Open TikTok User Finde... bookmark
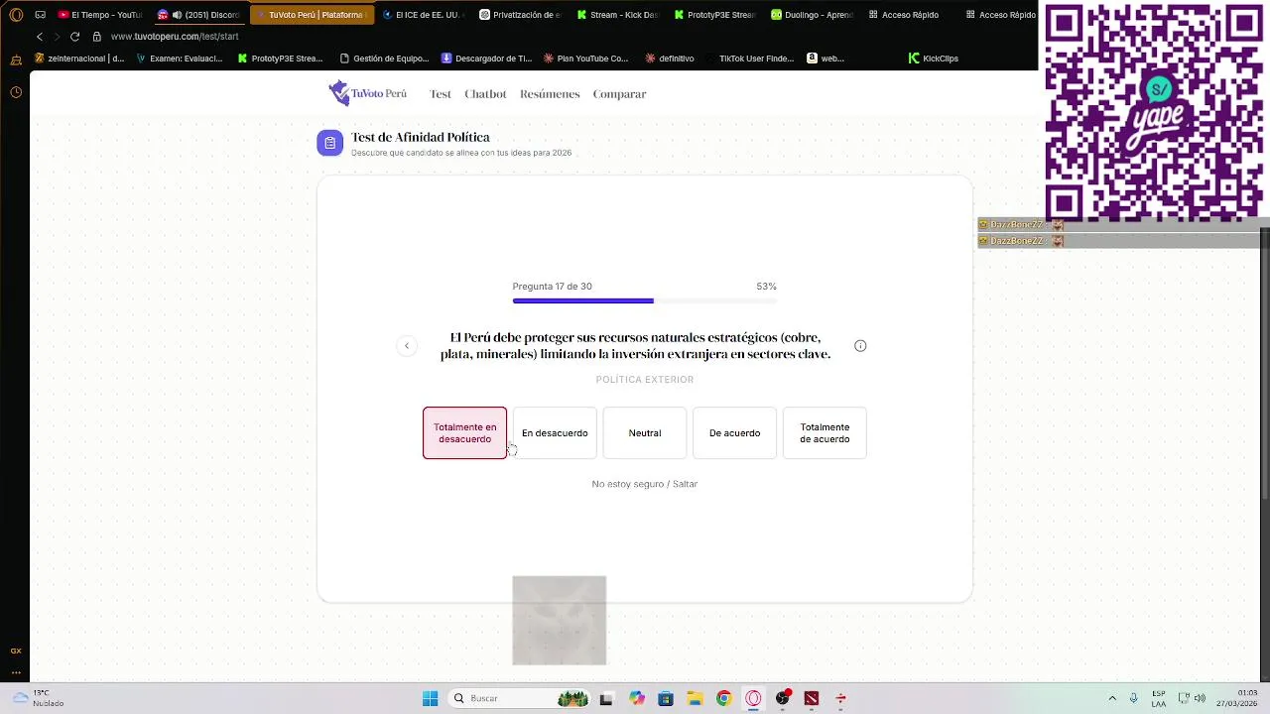 (x=751, y=59)
